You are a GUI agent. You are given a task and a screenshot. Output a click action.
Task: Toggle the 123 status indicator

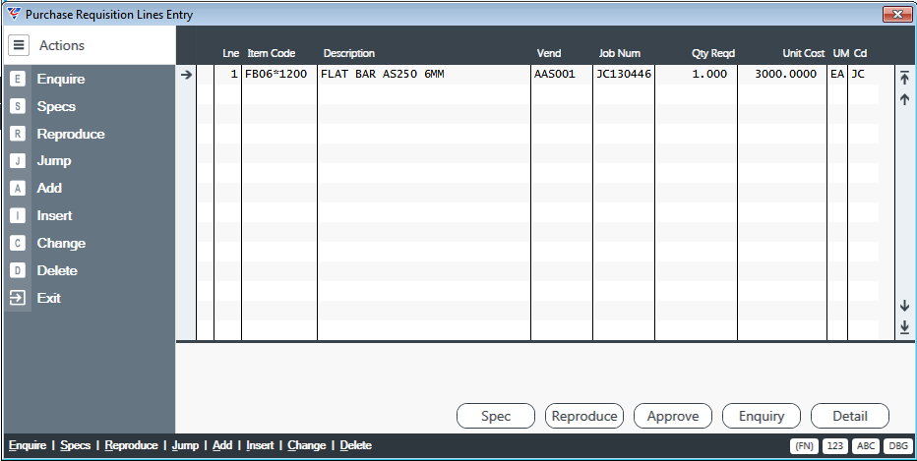(834, 446)
